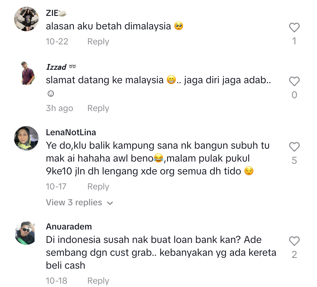Like ZIE's comment with the heart icon
The height and width of the screenshot is (287, 317).
(x=294, y=28)
